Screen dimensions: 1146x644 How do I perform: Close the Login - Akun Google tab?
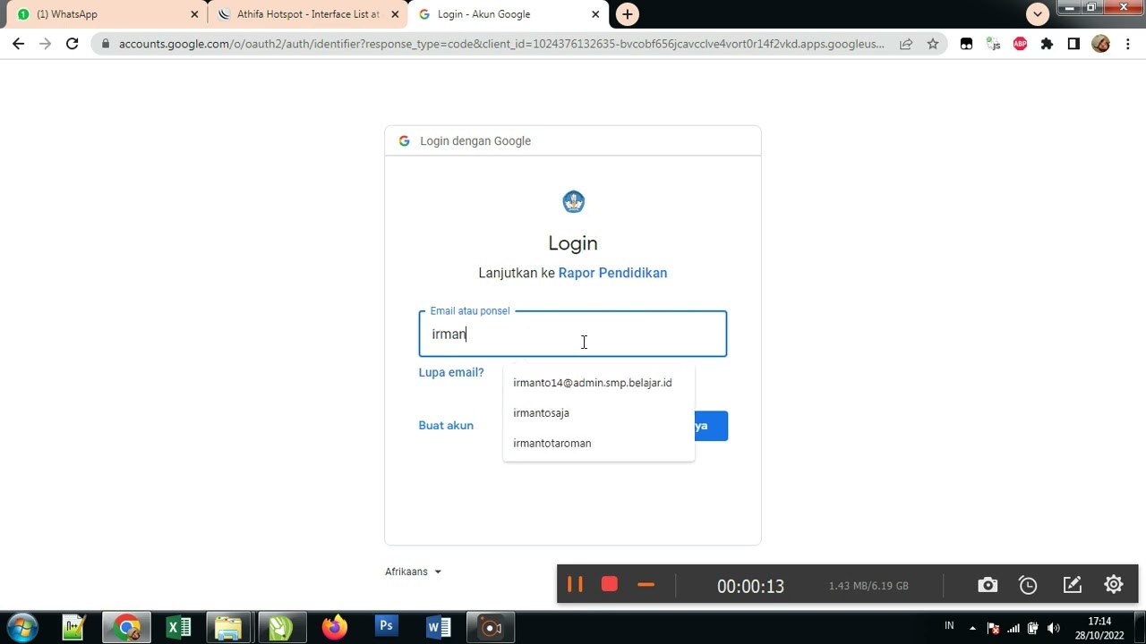click(595, 14)
